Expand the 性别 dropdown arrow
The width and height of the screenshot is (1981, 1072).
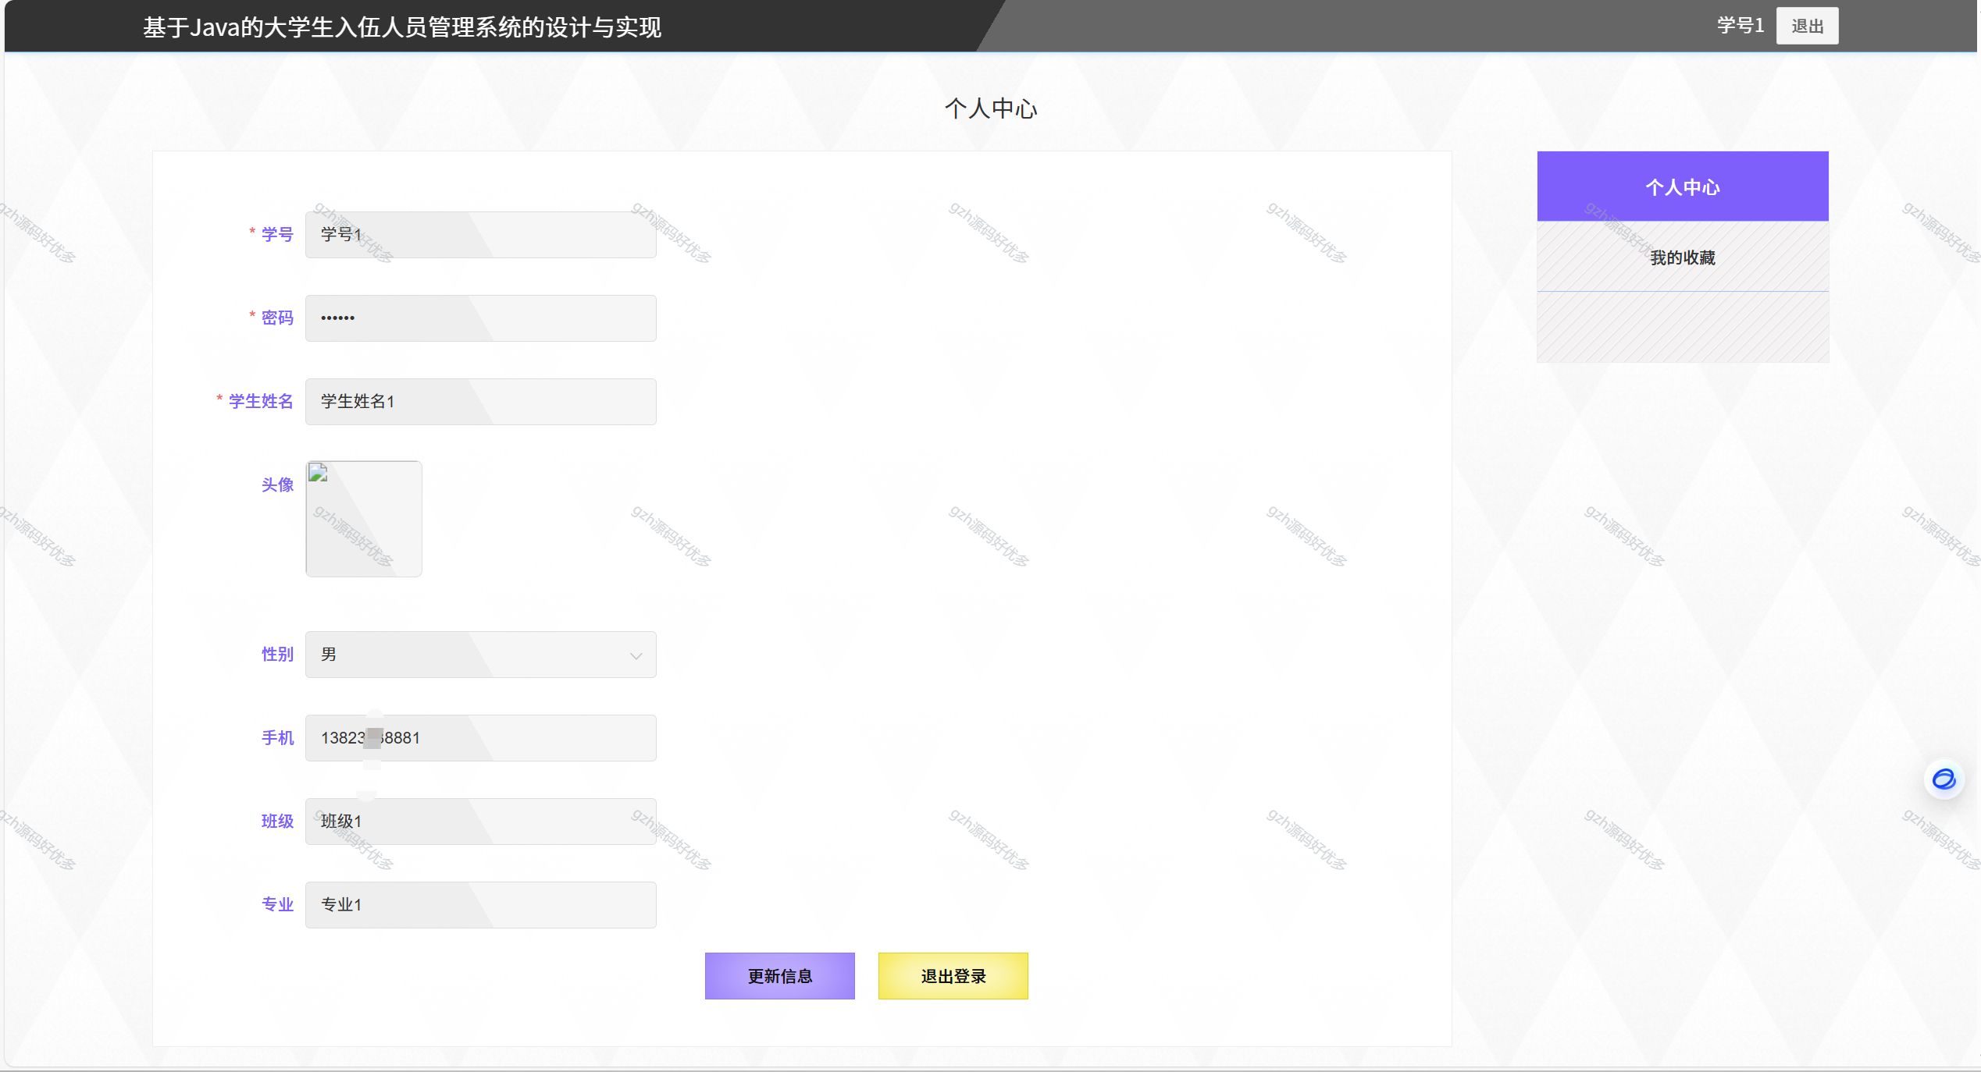click(x=636, y=655)
